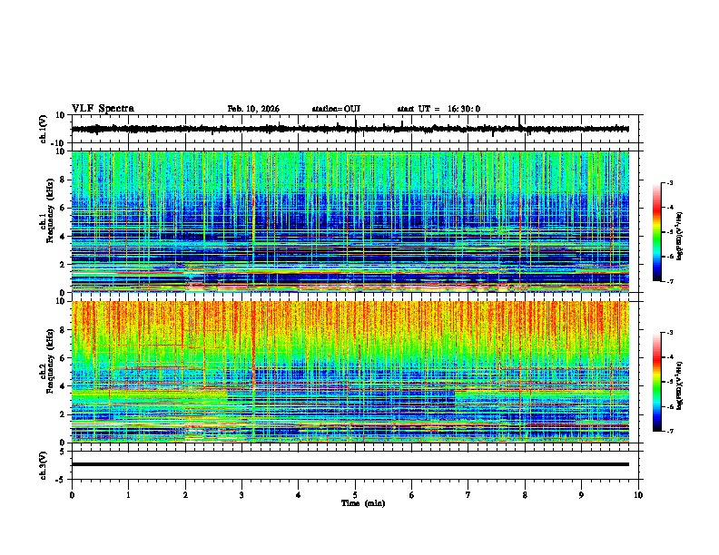Click the "1" tick on the time axis
The width and height of the screenshot is (719, 555).
click(x=128, y=495)
